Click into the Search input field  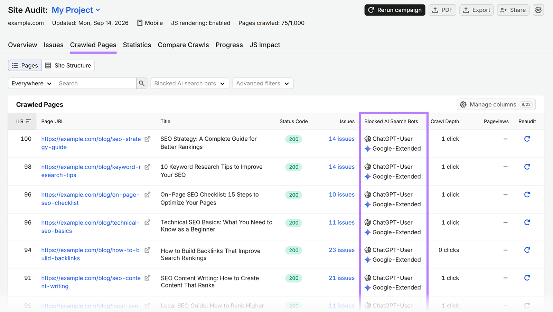pos(95,83)
